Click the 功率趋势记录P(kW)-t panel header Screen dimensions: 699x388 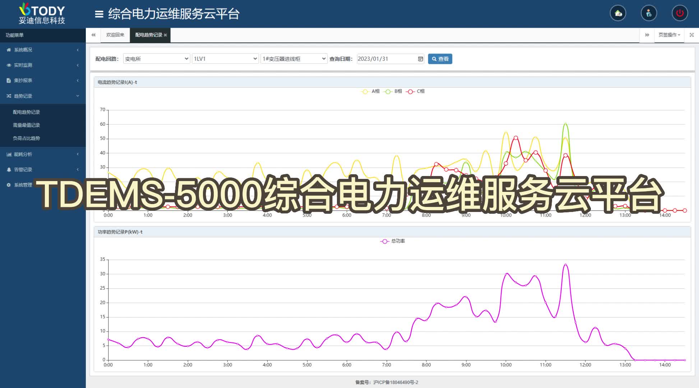tap(392, 232)
